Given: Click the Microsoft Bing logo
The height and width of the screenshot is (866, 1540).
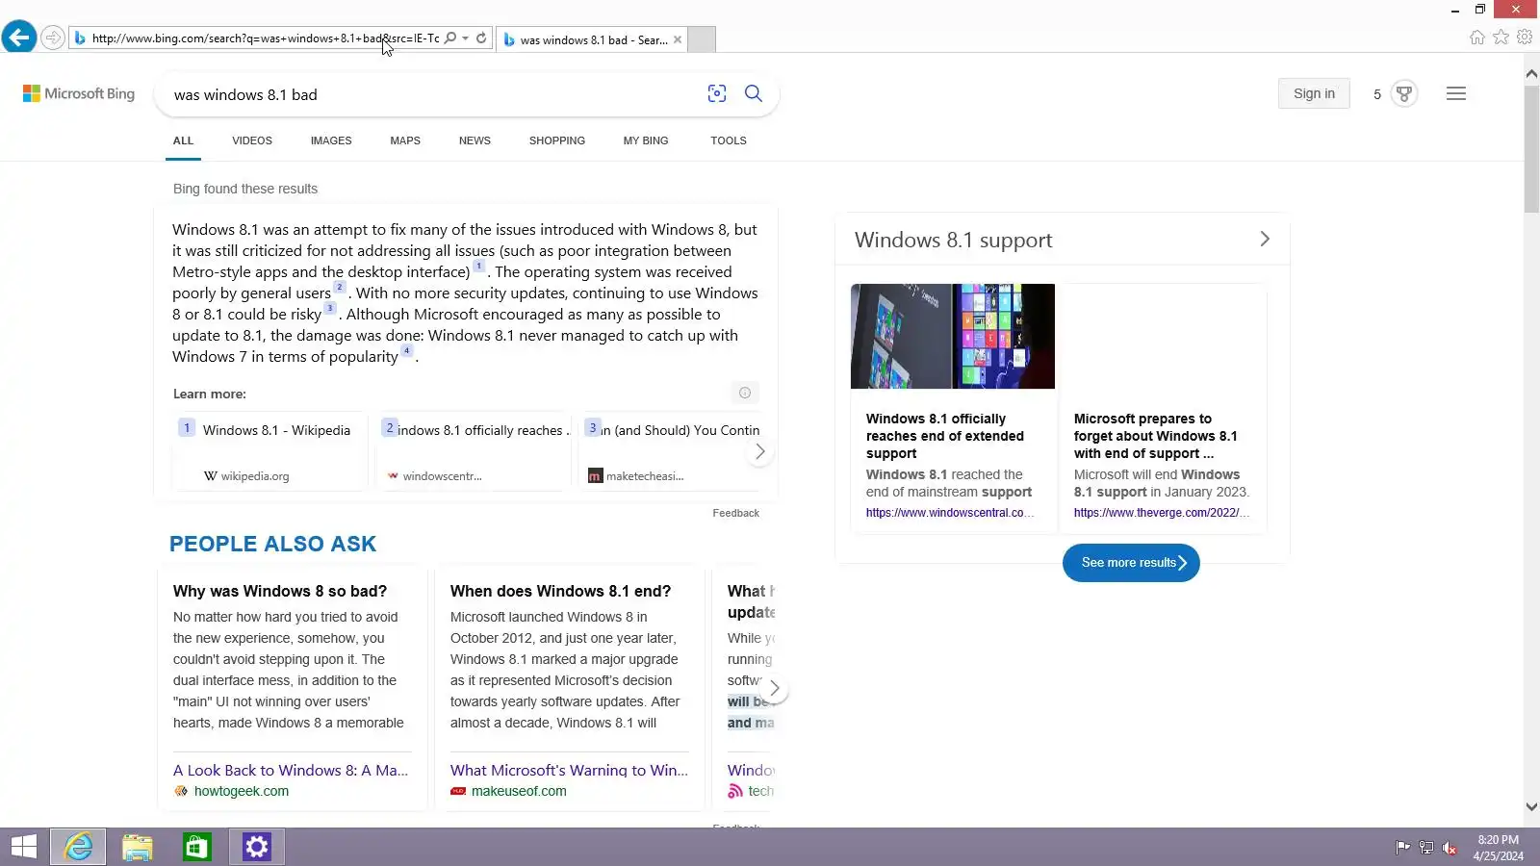Looking at the screenshot, I should [79, 93].
